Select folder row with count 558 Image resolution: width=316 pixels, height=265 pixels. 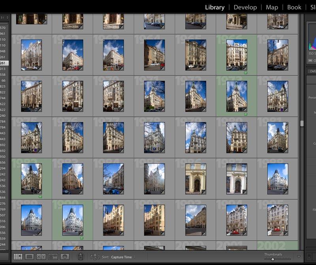(4, 75)
